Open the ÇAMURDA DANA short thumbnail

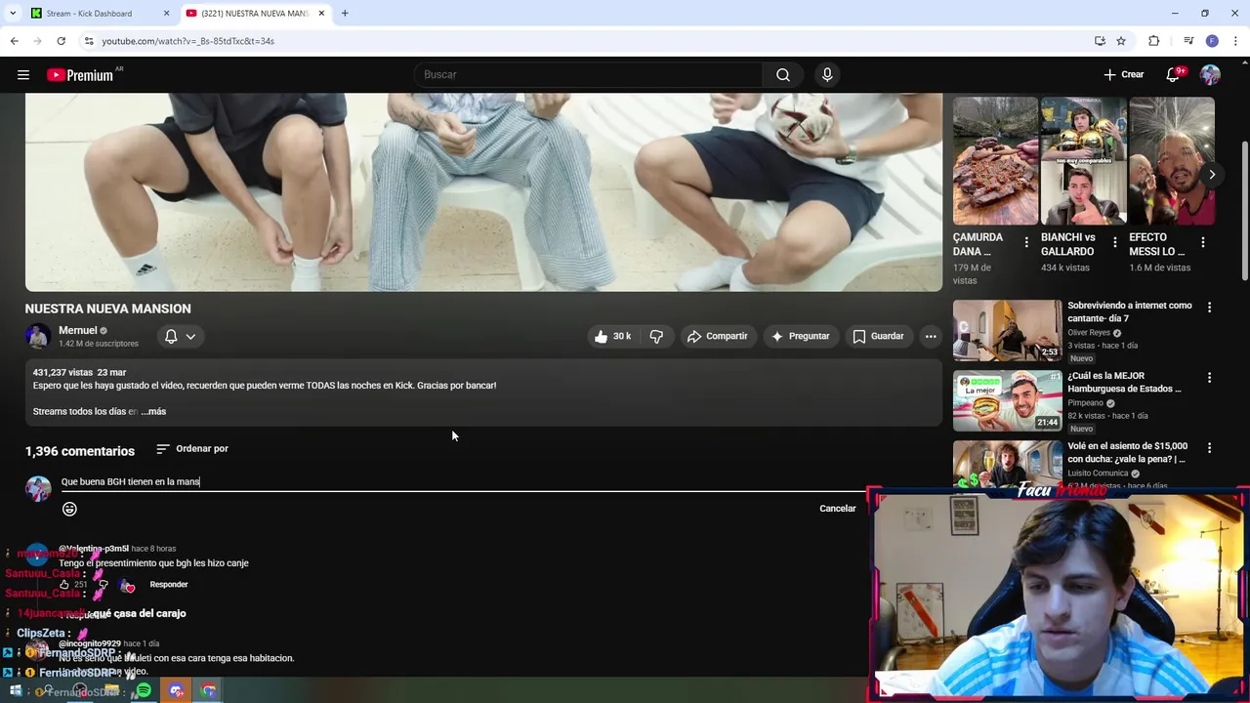tap(995, 161)
